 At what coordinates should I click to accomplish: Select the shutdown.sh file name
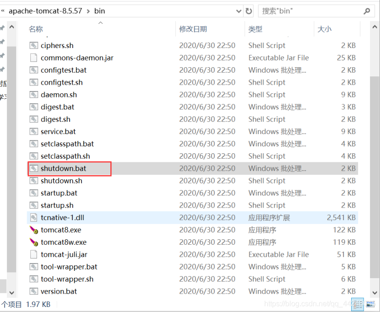click(61, 181)
